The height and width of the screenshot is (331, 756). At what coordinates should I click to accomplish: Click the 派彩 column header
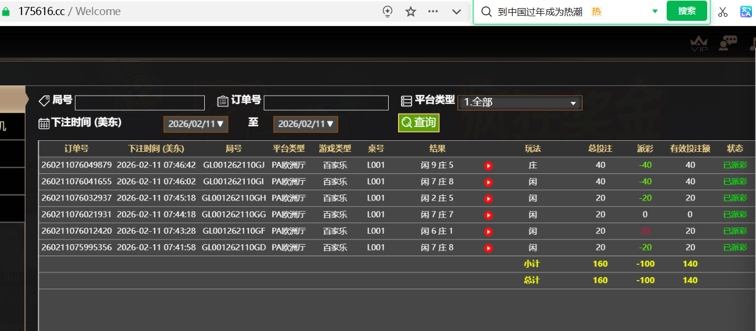coord(645,149)
